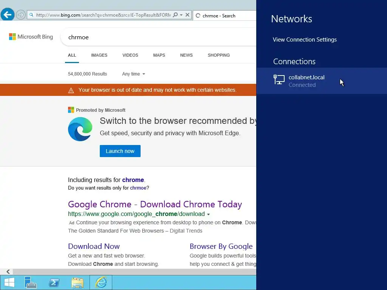The width and height of the screenshot is (387, 290).
Task: Open 'View Connection Settings' in Networks
Action: [x=305, y=40]
